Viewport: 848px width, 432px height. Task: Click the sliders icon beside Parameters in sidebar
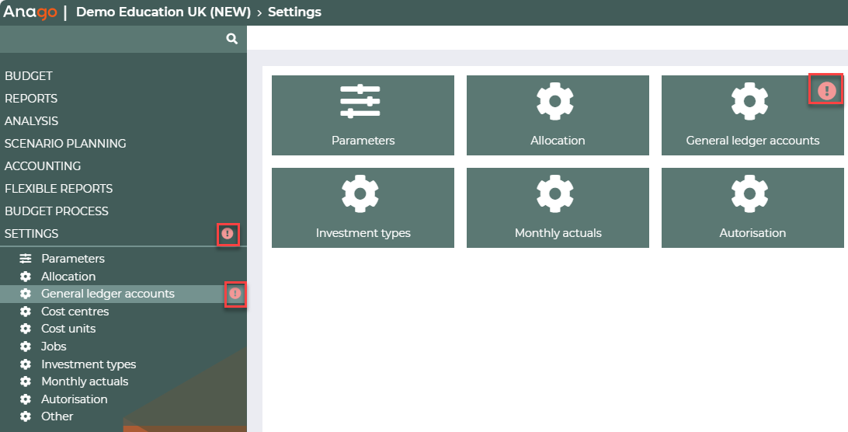[26, 259]
